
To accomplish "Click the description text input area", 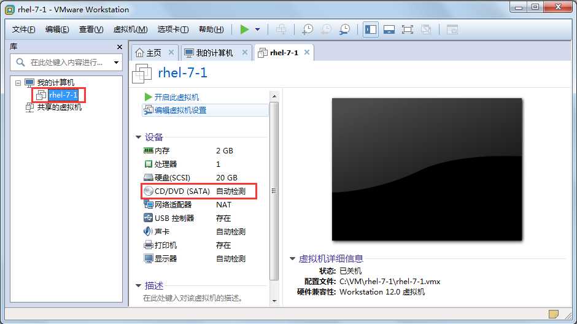I will point(193,298).
